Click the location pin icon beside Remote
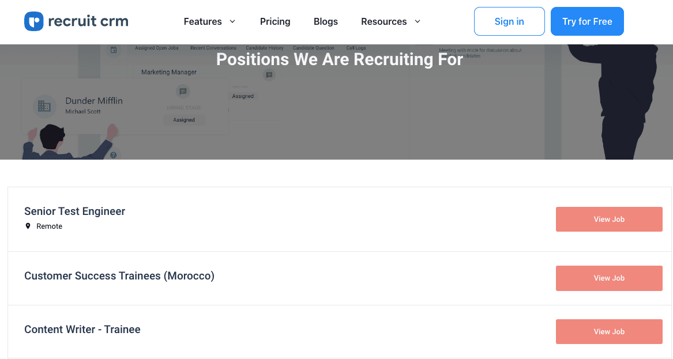 [28, 226]
